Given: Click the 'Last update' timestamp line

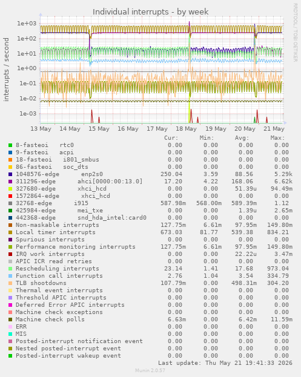Looking at the screenshot, I should [x=225, y=363].
